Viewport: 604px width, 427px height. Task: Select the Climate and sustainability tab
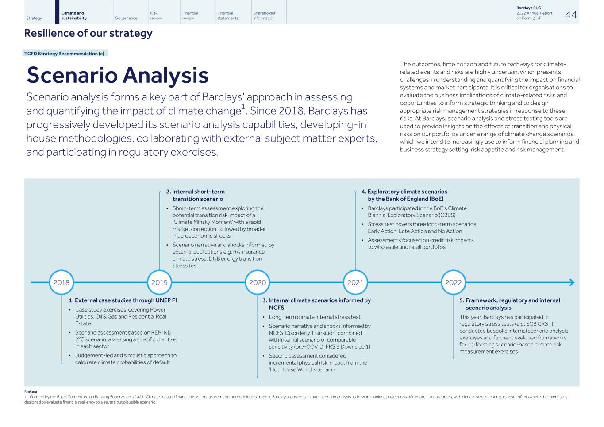tap(74, 16)
